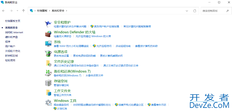Click the 安全和维护 flag icon
This screenshot has height=111, width=232.
[x=48, y=24]
